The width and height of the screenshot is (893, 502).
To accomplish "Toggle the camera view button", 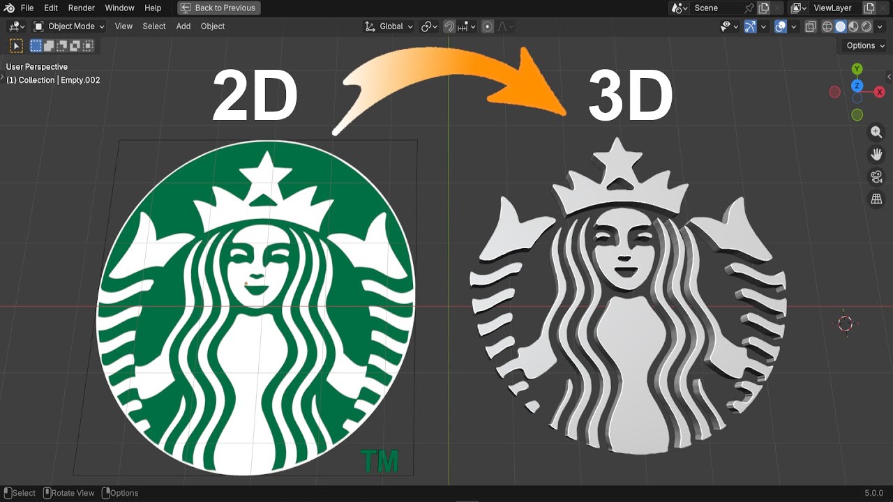I will 877,176.
